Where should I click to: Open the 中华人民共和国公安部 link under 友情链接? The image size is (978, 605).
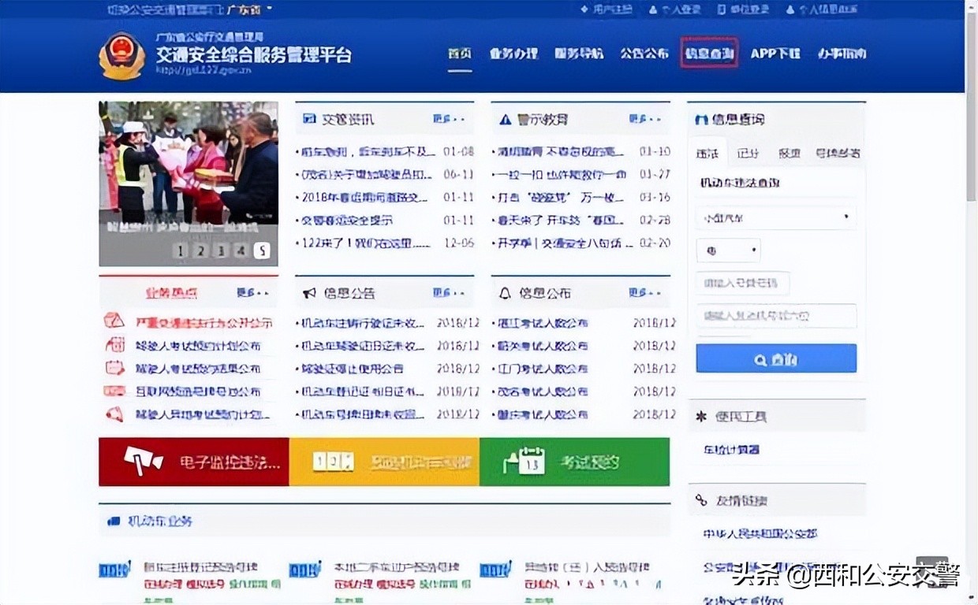pos(761,534)
